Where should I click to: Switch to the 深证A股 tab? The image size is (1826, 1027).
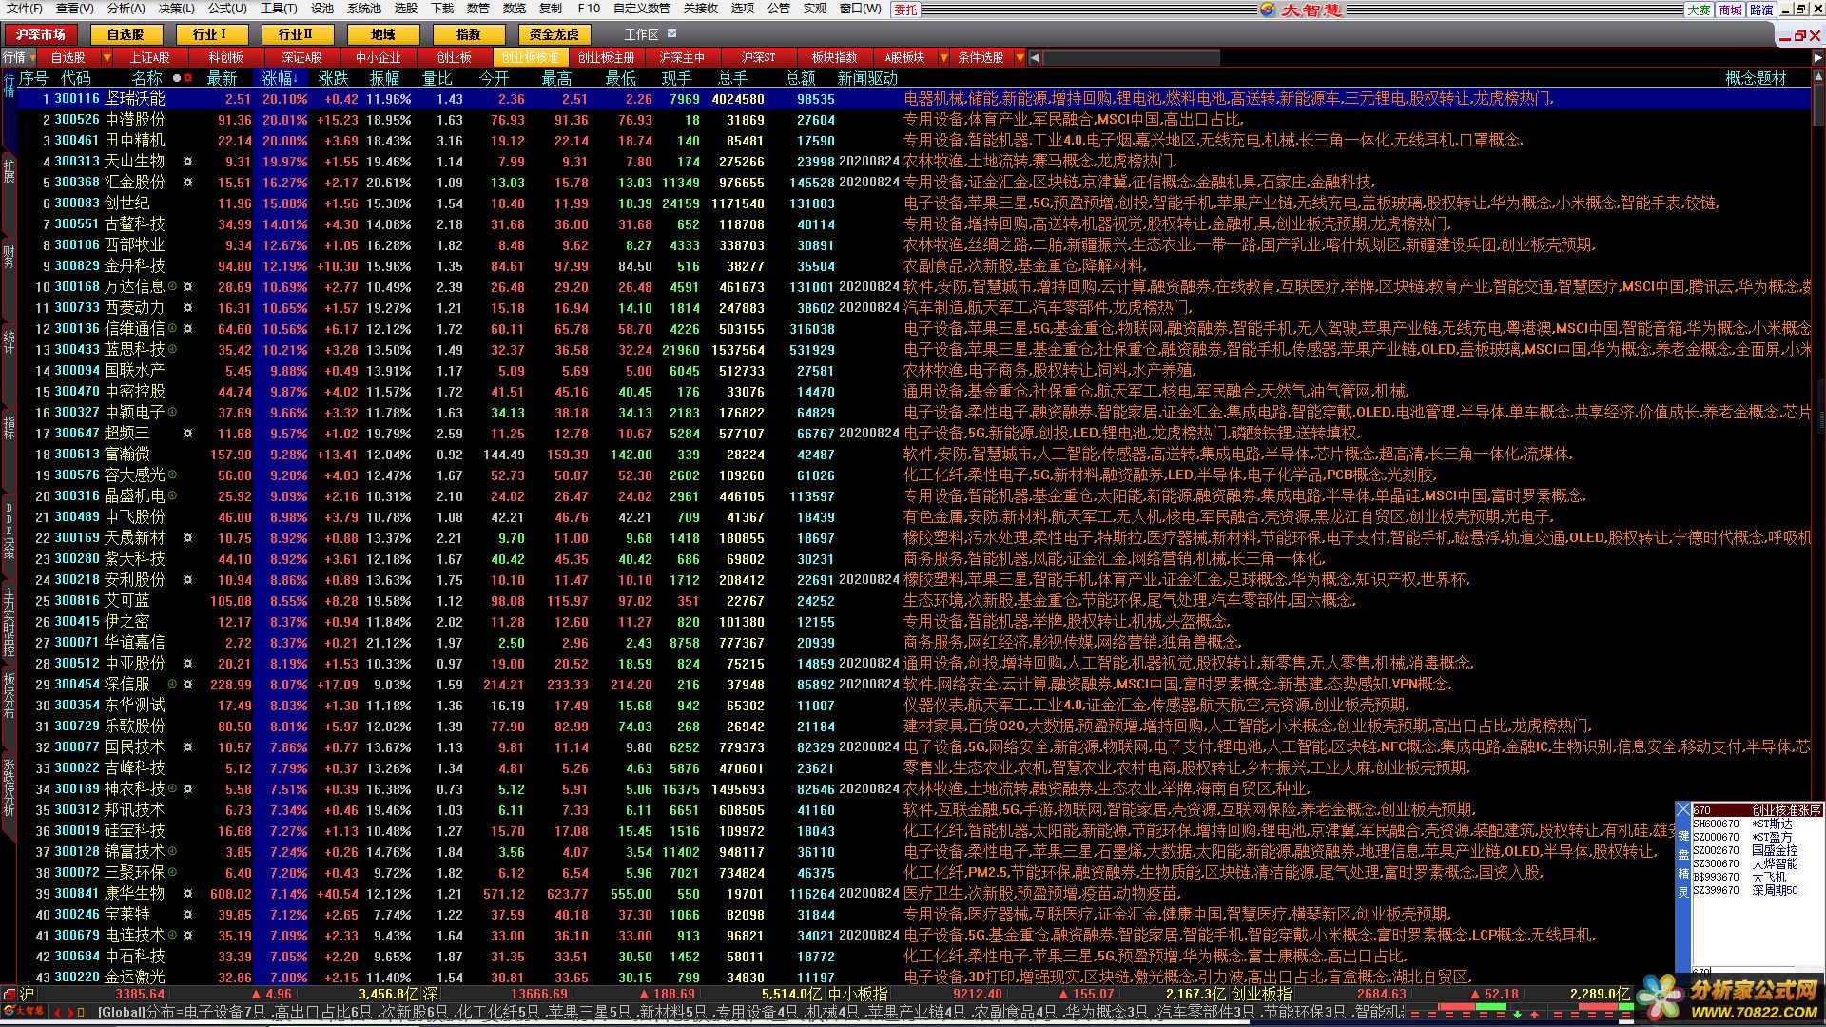pos(302,58)
